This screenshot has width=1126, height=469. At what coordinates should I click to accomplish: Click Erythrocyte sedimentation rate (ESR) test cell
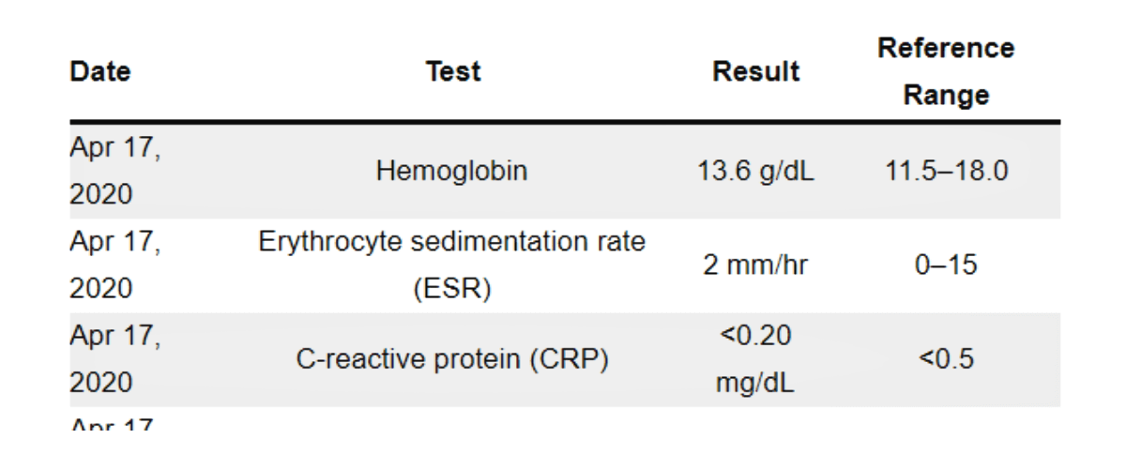(452, 265)
